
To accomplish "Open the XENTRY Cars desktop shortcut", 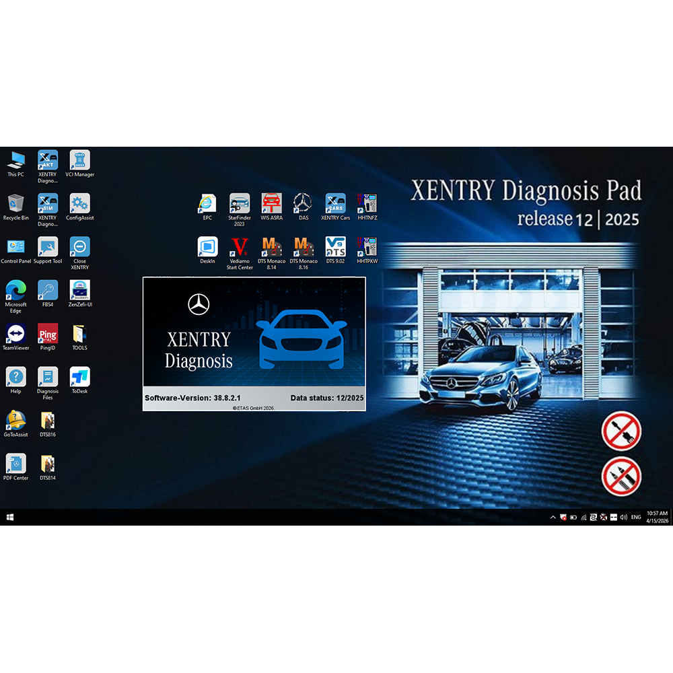I will (335, 203).
